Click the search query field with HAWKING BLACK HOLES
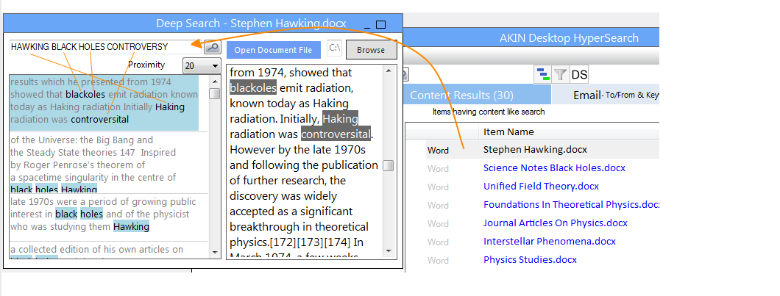 click(105, 47)
